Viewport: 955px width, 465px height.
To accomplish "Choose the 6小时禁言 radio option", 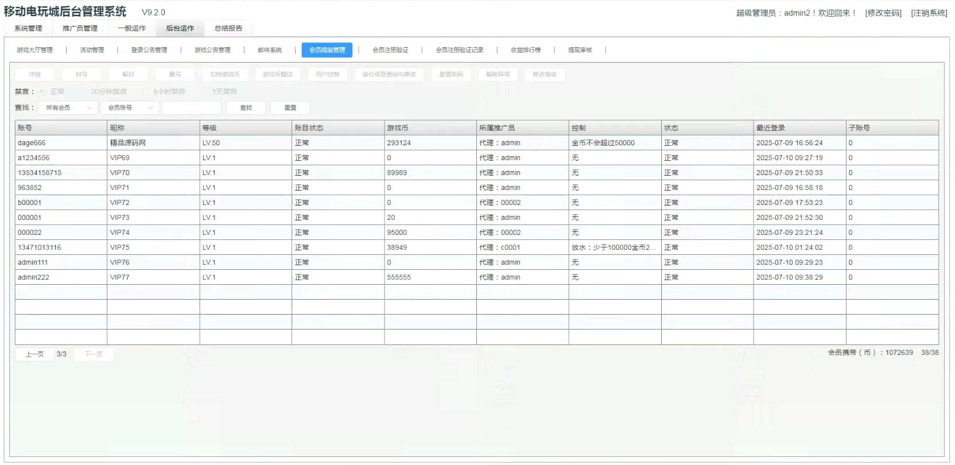I will coord(147,92).
